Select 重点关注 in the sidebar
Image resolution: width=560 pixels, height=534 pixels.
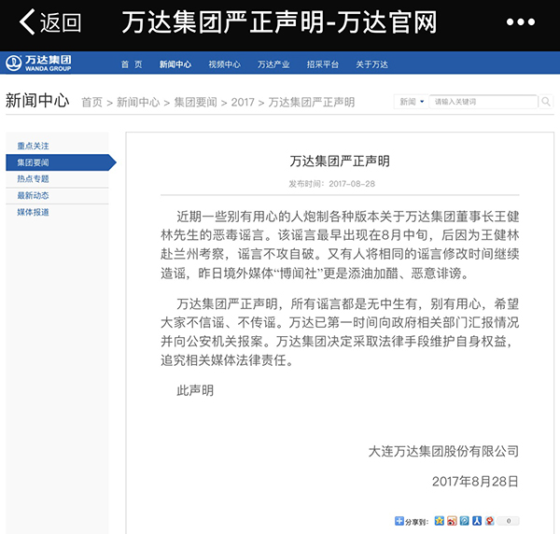(x=34, y=146)
